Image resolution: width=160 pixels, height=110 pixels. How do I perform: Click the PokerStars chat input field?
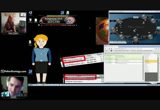click(118, 43)
